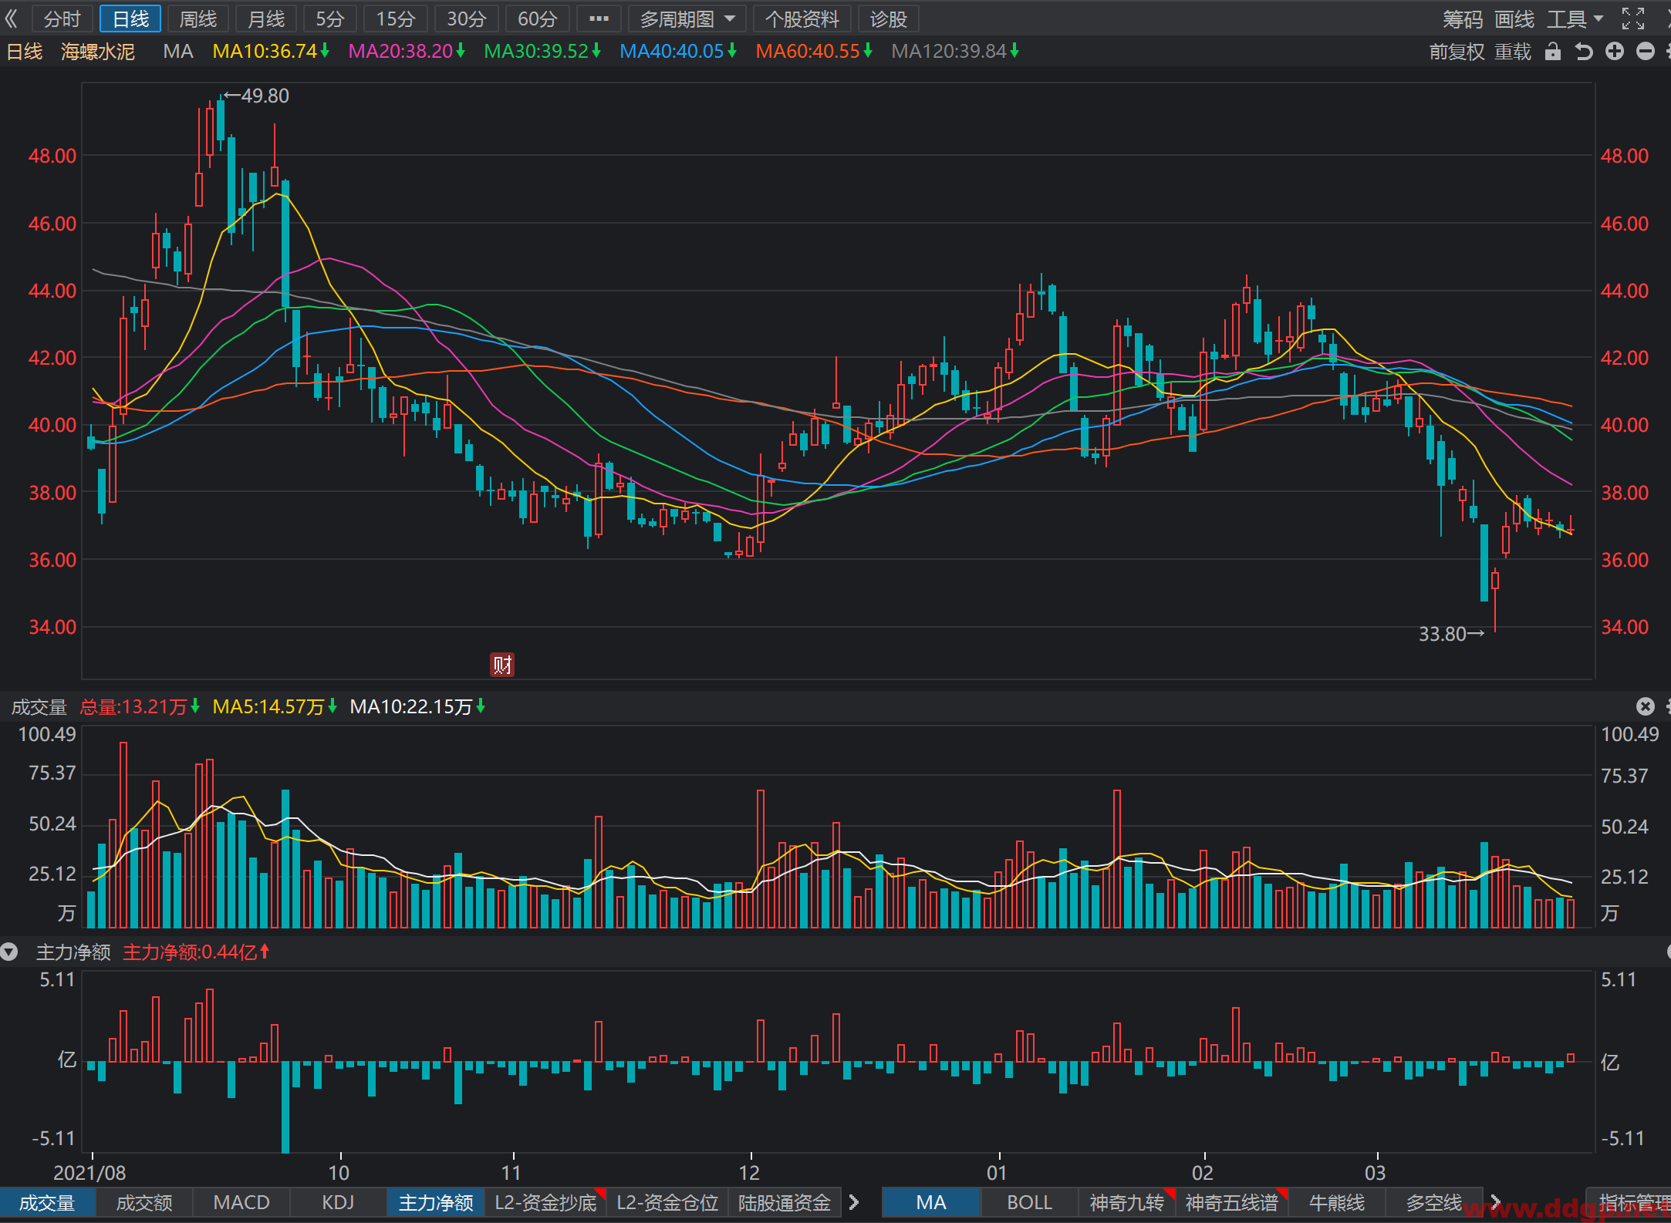The height and width of the screenshot is (1223, 1671).
Task: Click the 财 marker on the chart
Action: [502, 664]
